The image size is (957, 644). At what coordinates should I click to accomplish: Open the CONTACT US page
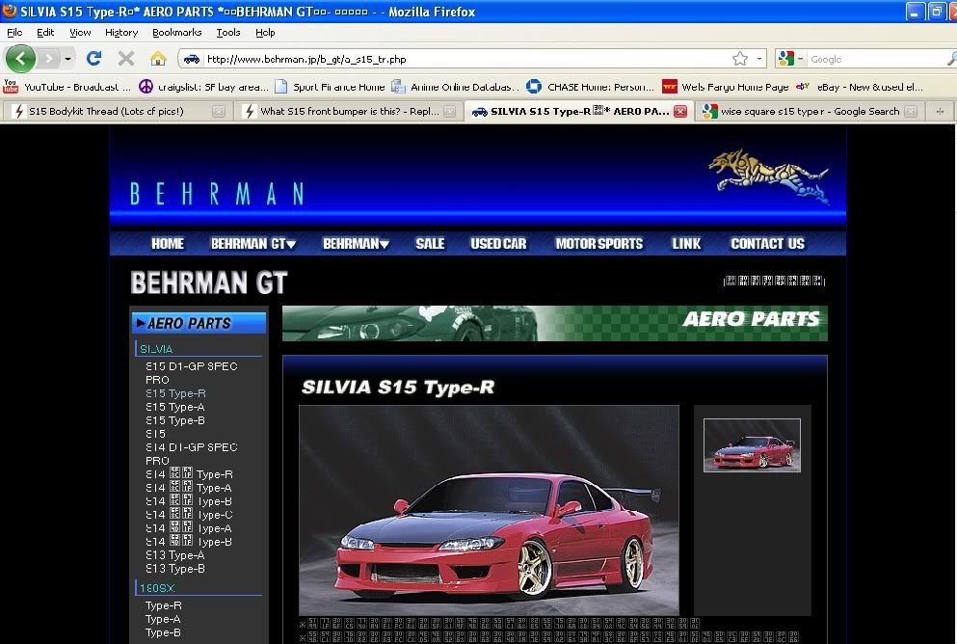767,244
